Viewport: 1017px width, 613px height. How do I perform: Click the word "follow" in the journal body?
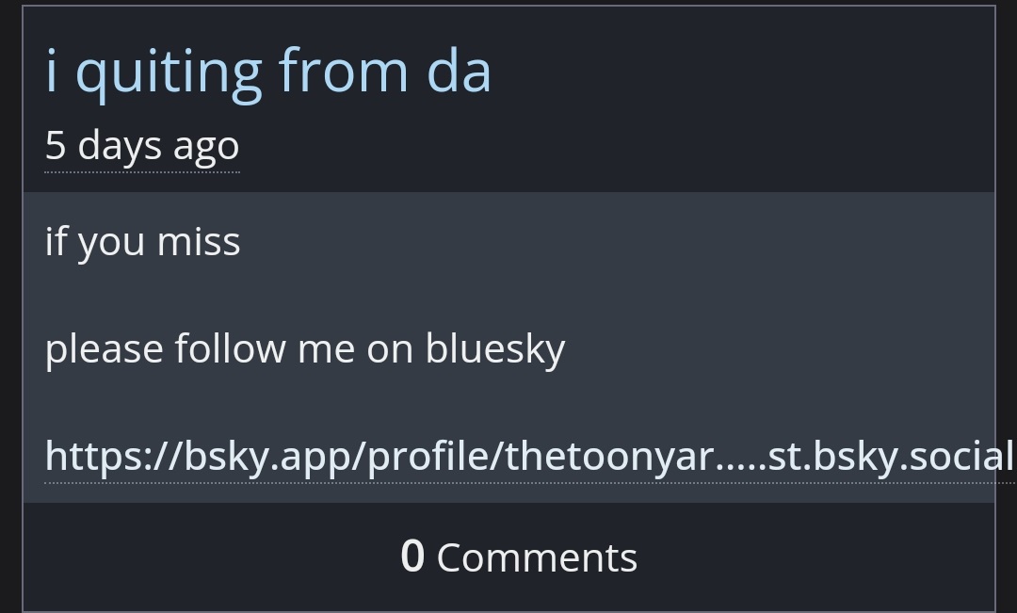click(x=230, y=349)
